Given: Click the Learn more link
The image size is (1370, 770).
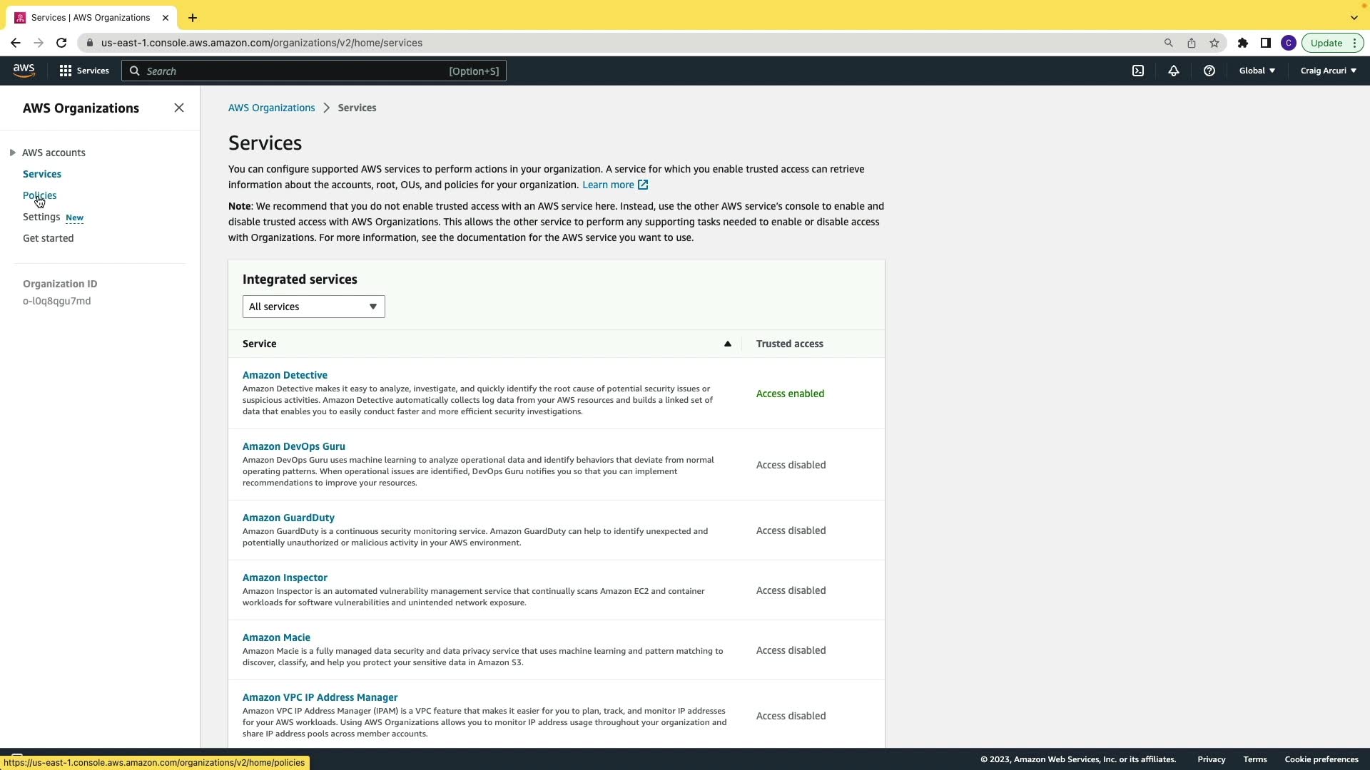Looking at the screenshot, I should pos(608,185).
